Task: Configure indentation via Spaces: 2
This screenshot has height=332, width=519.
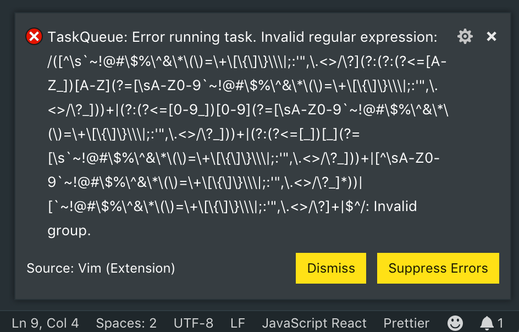Action: point(126,323)
